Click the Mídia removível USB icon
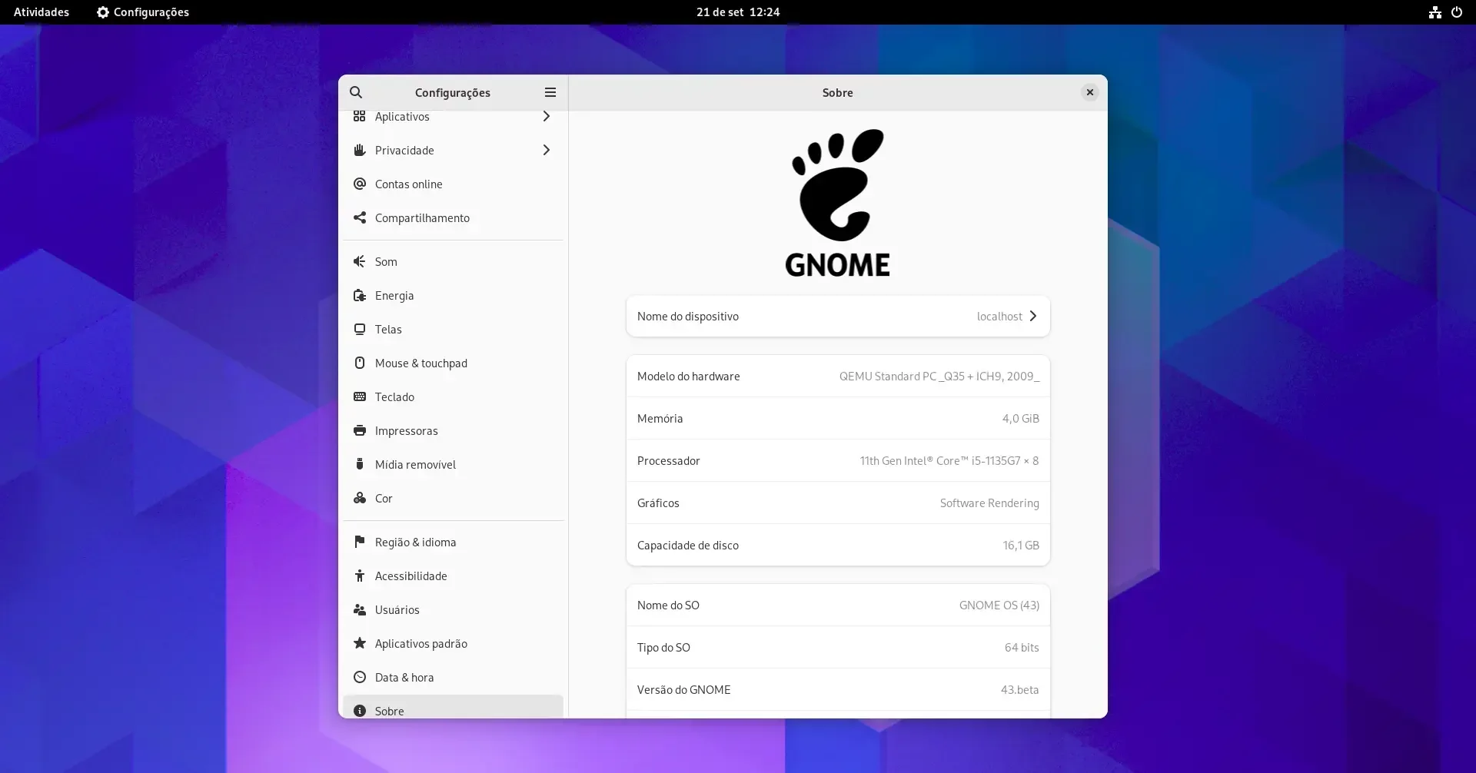1476x773 pixels. [359, 464]
